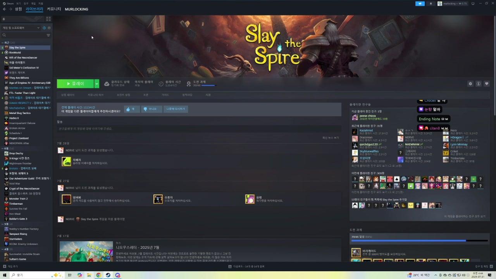Open peese chizza currently playing friend
Screen dimensions: 496x279
pyautogui.click(x=367, y=116)
